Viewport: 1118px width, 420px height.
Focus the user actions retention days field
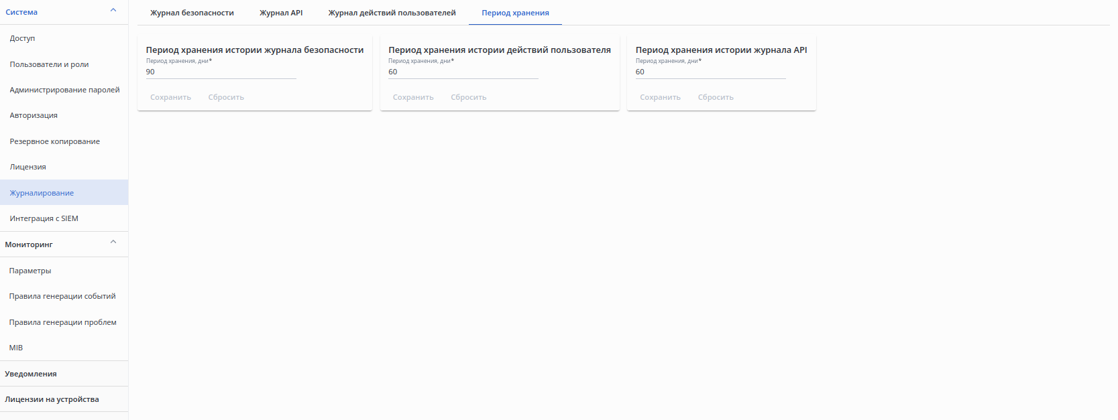(x=463, y=72)
